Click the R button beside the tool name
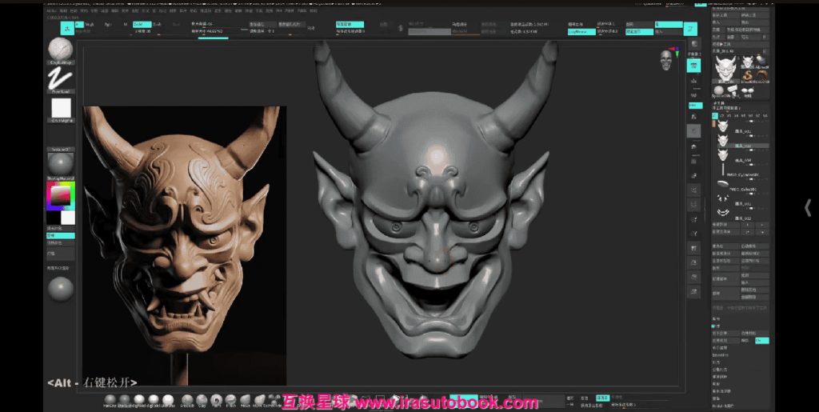 [x=765, y=51]
